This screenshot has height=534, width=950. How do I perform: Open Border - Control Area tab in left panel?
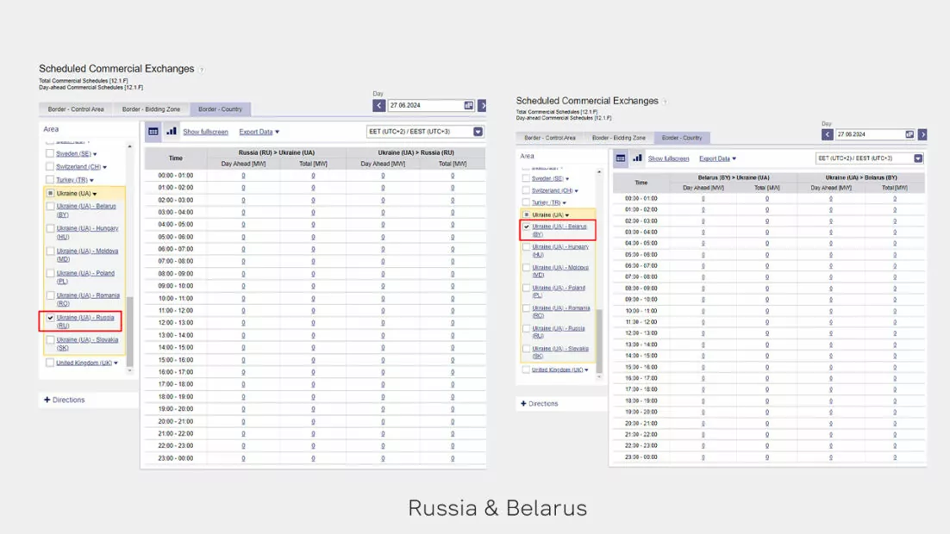click(76, 109)
